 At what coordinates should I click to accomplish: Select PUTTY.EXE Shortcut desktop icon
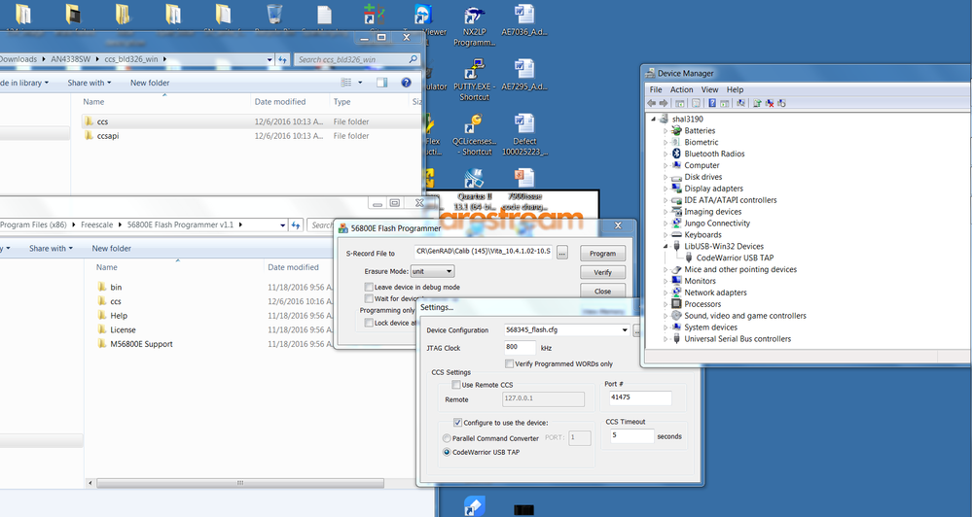[x=474, y=80]
